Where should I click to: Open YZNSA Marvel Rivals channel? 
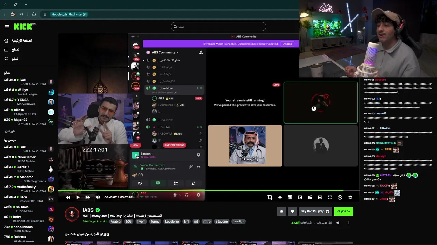click(x=29, y=102)
